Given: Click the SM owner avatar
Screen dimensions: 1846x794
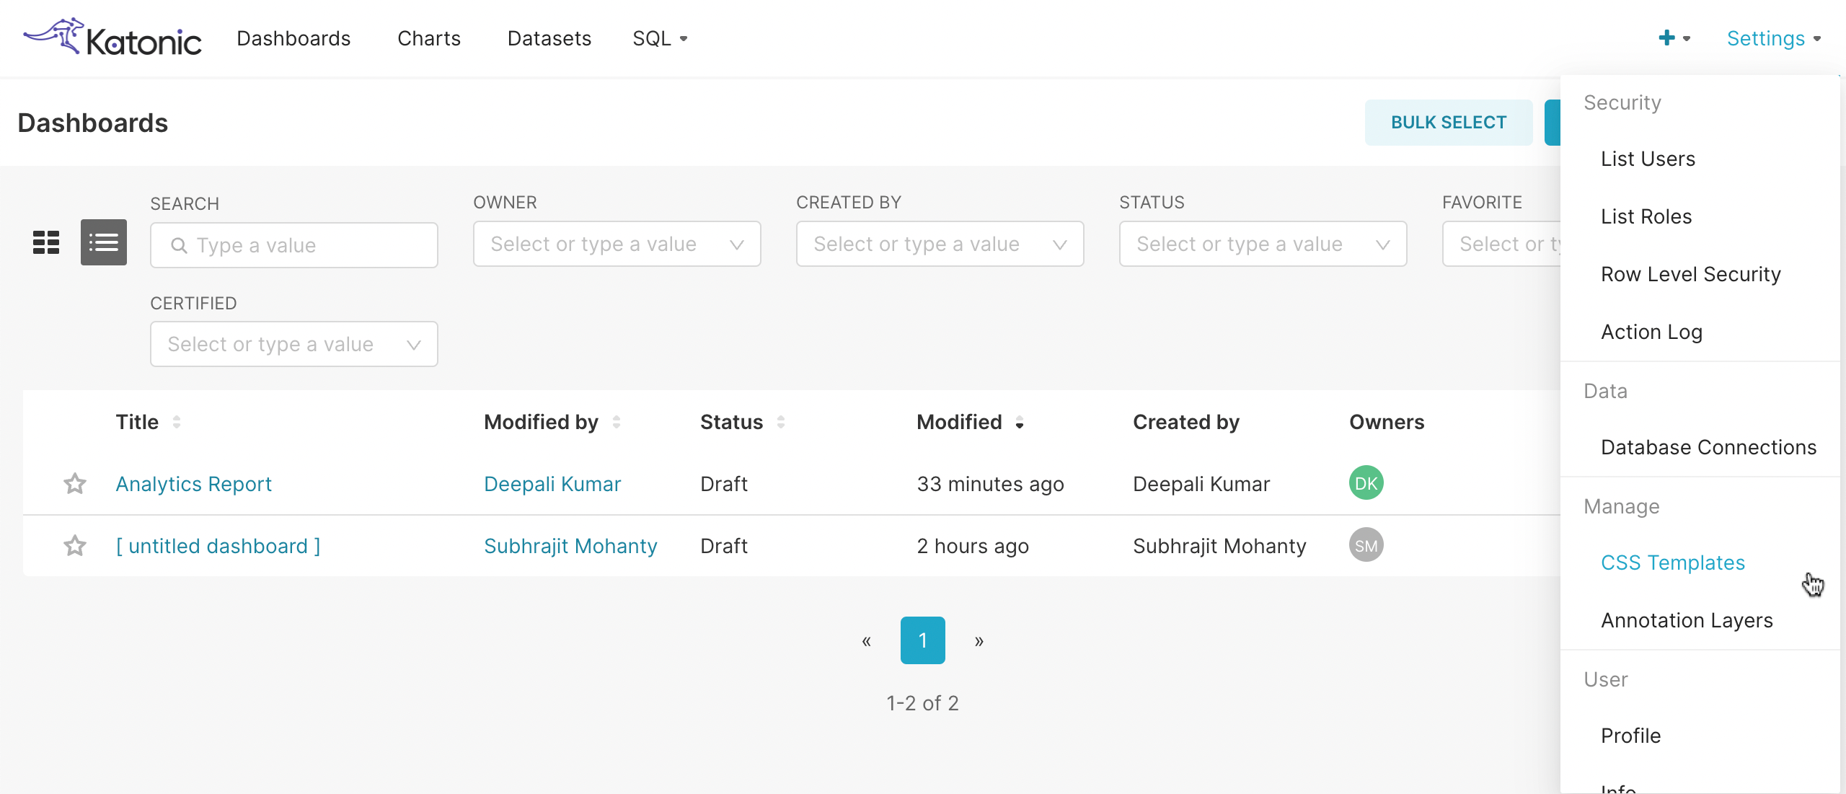Looking at the screenshot, I should [1366, 546].
